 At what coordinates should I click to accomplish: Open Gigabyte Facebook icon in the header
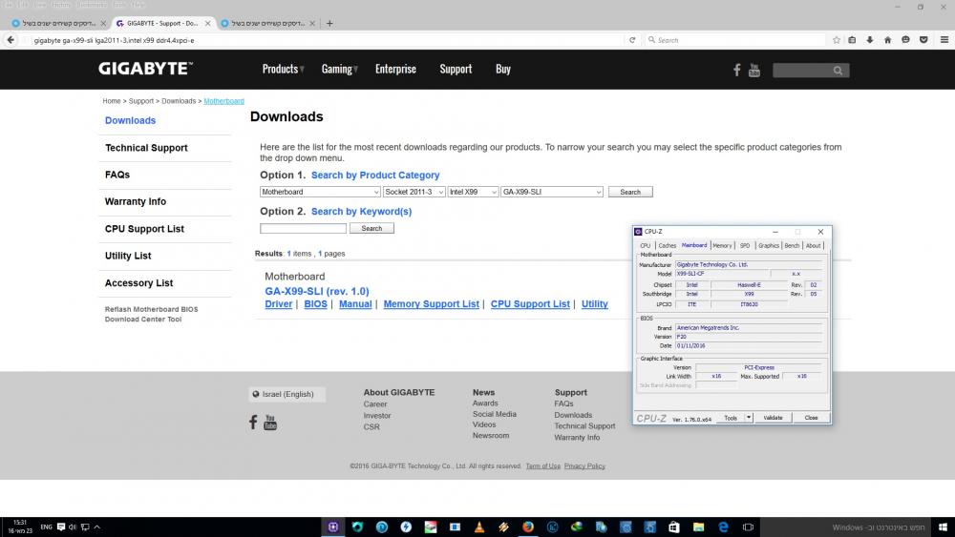click(x=737, y=70)
